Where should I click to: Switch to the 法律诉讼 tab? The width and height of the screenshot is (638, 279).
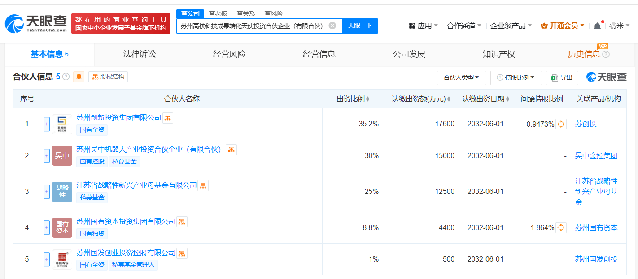pyautogui.click(x=140, y=54)
